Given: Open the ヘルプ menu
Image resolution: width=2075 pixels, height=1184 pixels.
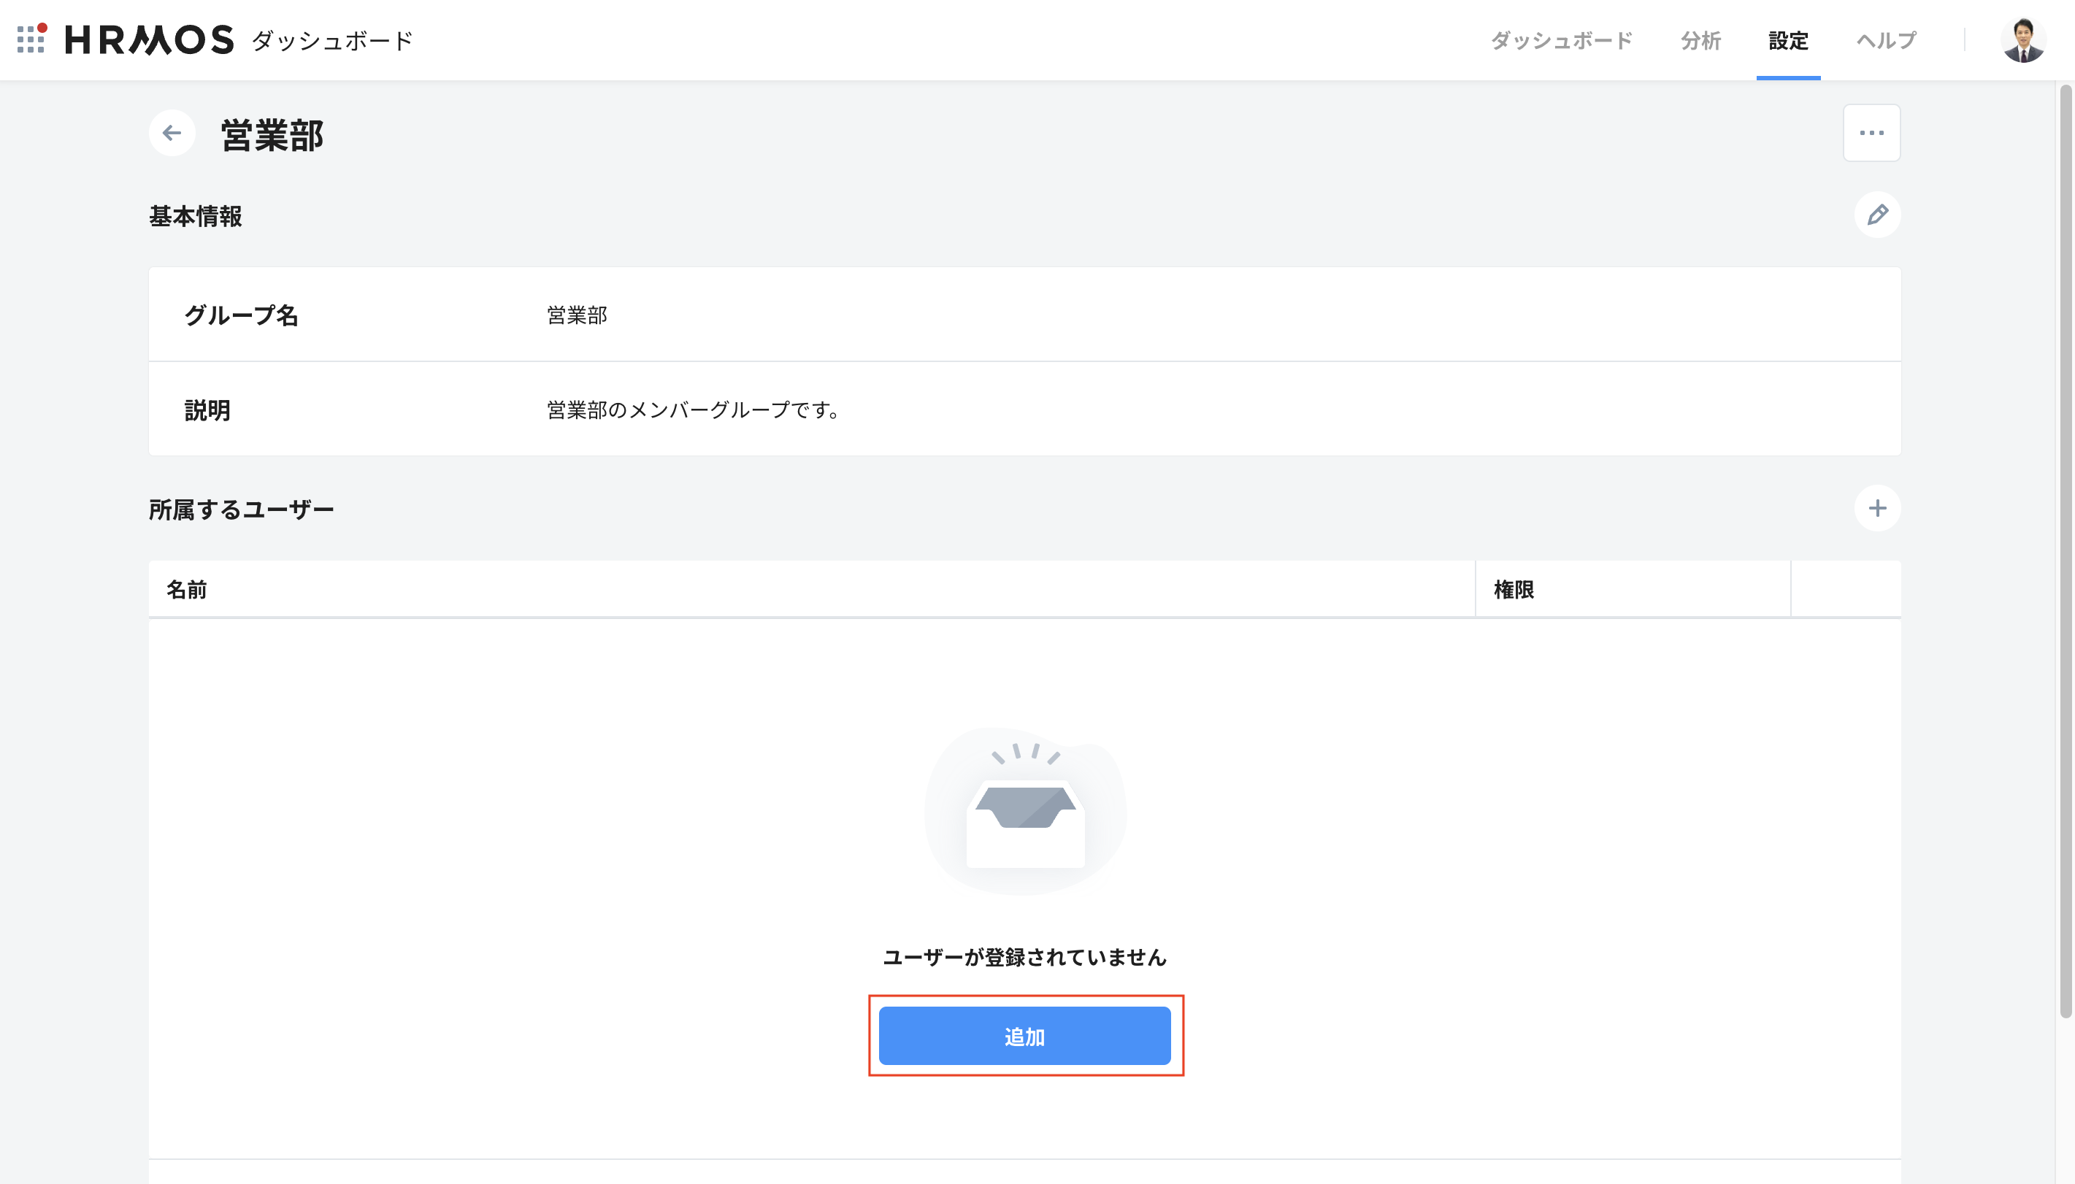Looking at the screenshot, I should tap(1887, 41).
